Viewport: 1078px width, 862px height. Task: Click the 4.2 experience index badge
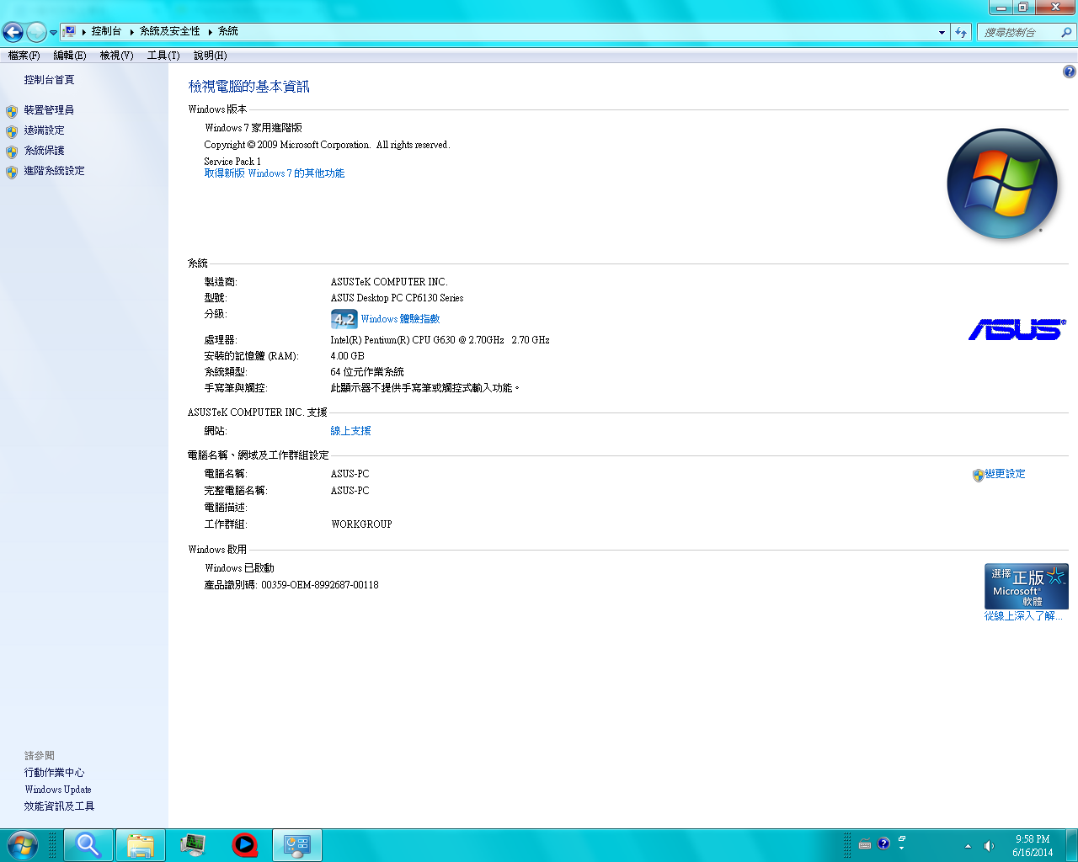[344, 319]
